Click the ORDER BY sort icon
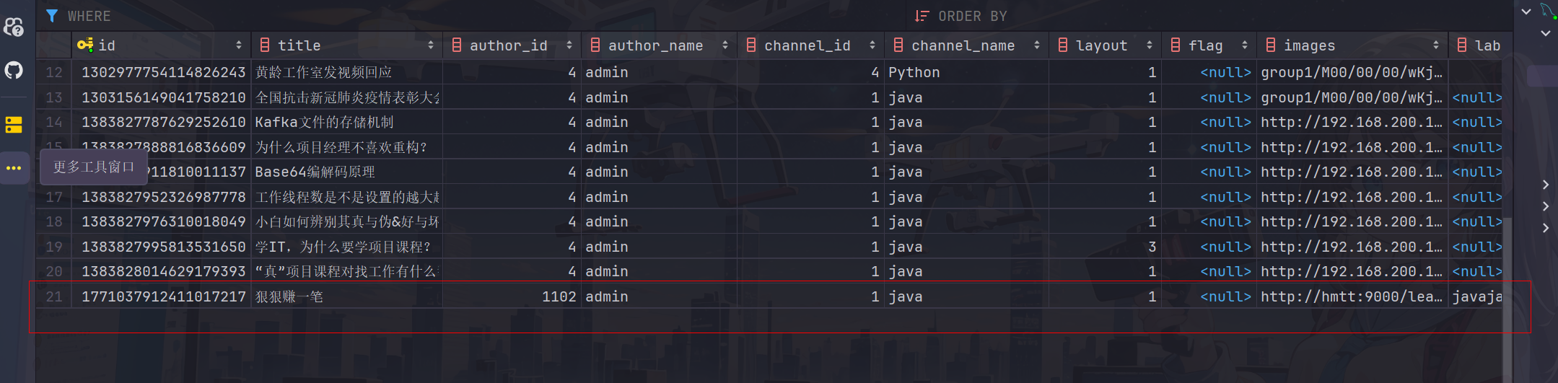 (922, 16)
